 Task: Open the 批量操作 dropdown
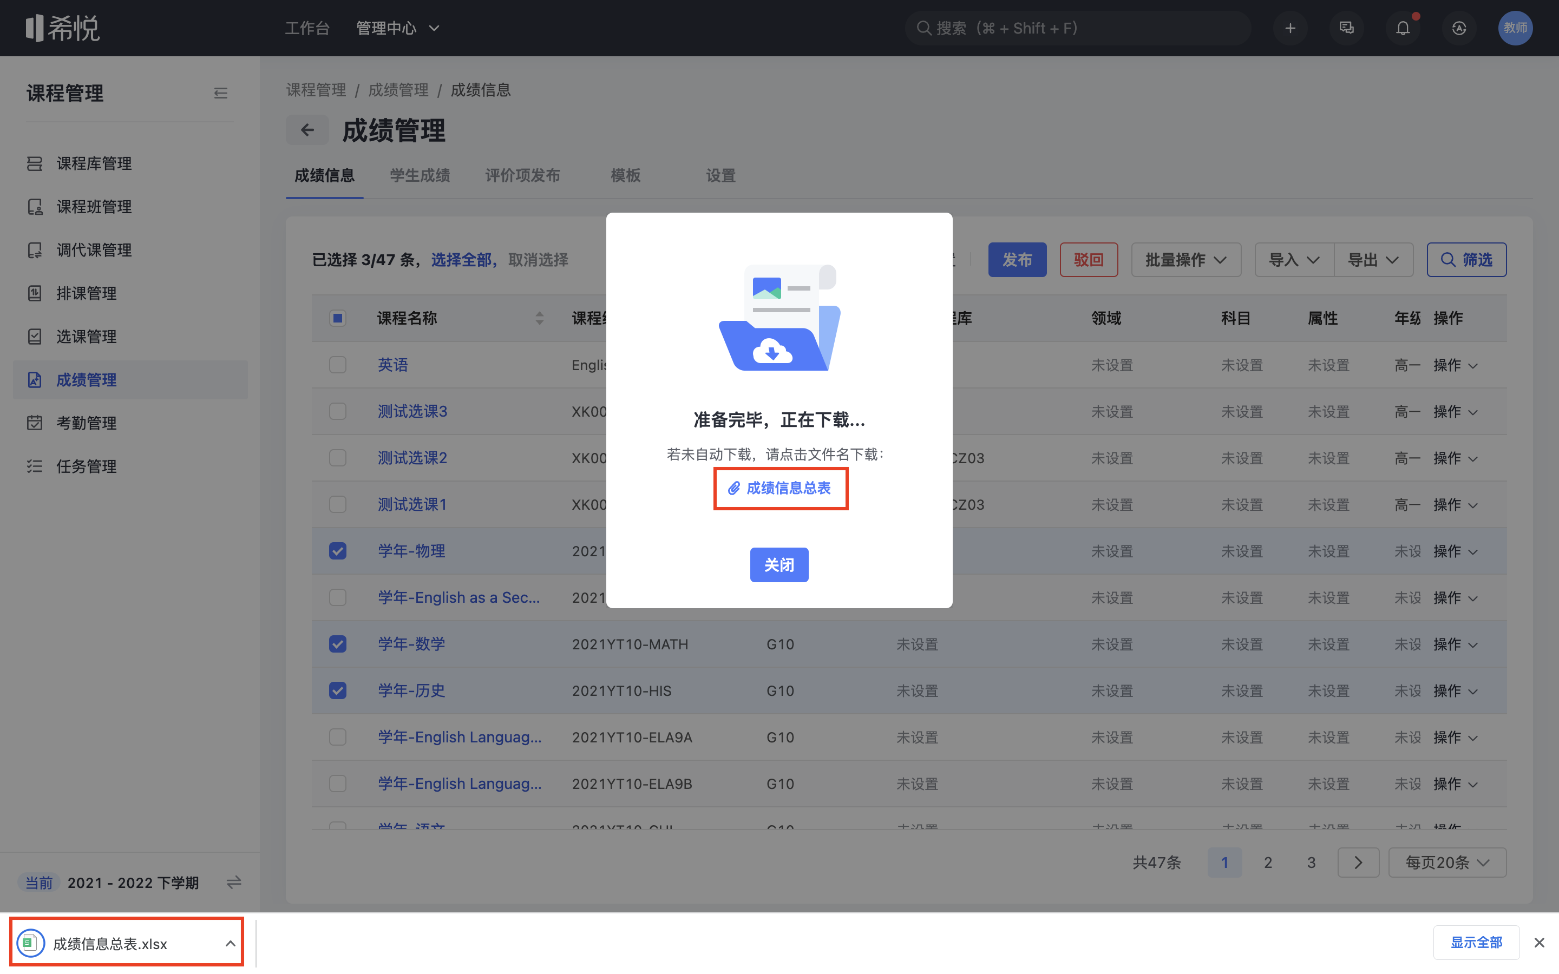tap(1186, 260)
